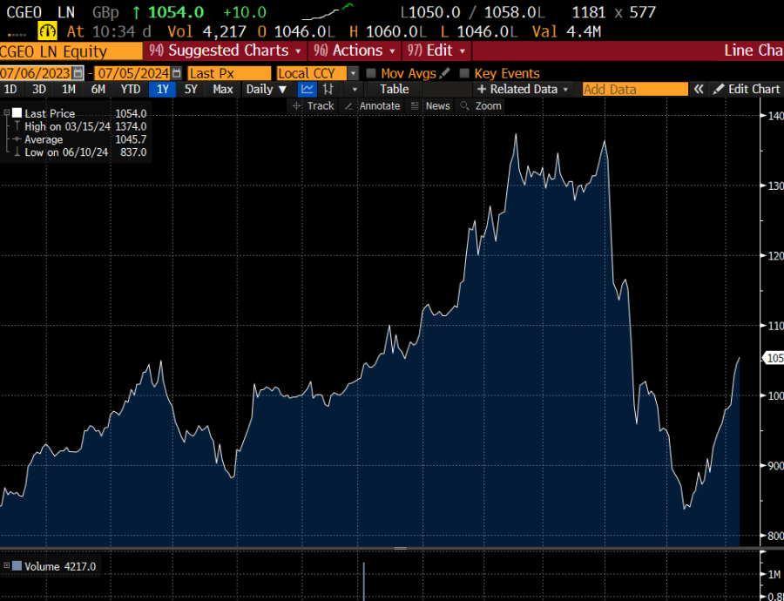Select the bar chart type icon

point(329,89)
